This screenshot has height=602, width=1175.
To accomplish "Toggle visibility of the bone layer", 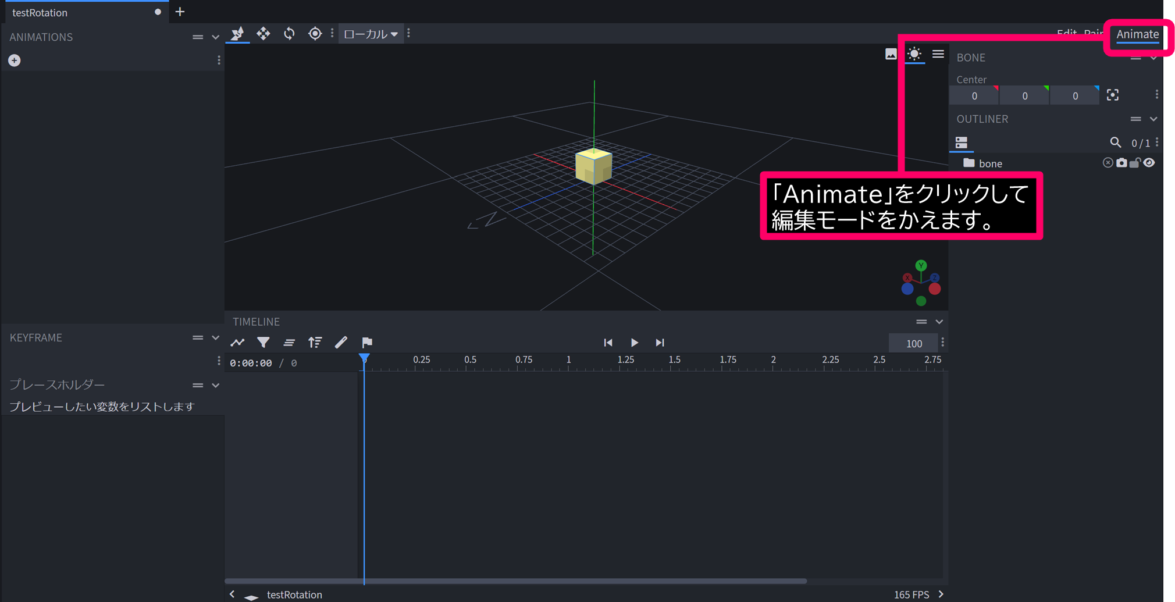I will coord(1149,163).
